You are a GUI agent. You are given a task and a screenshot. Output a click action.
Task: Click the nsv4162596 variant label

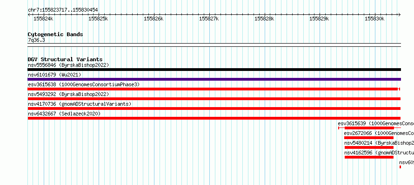379,153
